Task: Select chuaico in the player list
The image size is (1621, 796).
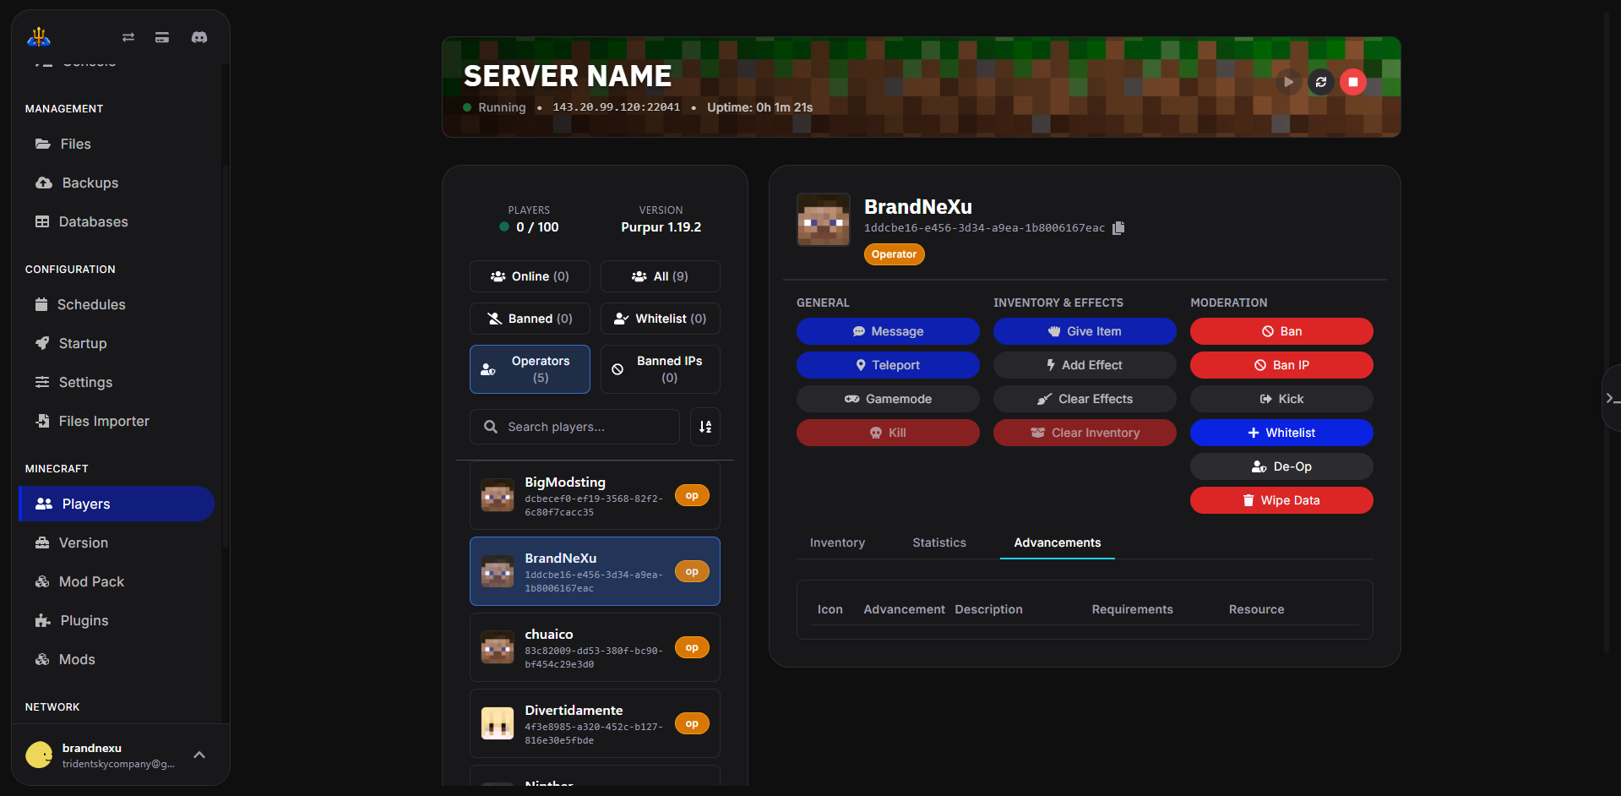Action: 595,647
